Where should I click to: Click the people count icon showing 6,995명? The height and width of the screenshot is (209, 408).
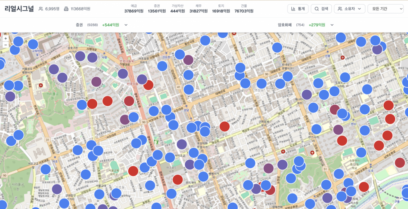click(x=41, y=9)
